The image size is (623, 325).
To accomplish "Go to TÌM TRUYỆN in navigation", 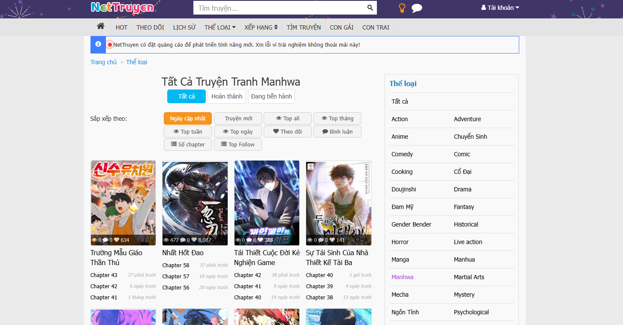I will tap(304, 27).
